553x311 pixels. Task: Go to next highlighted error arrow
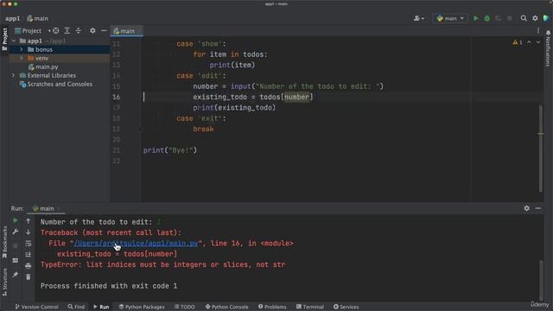tap(538, 42)
